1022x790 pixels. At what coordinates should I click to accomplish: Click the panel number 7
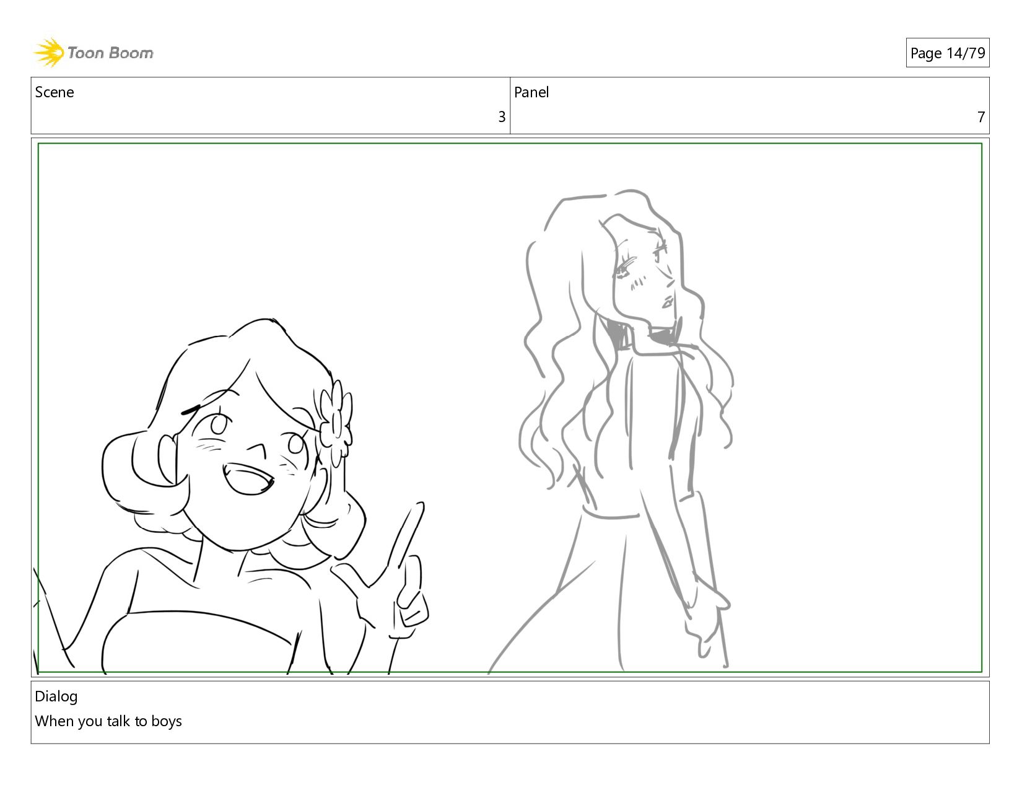[x=981, y=117]
